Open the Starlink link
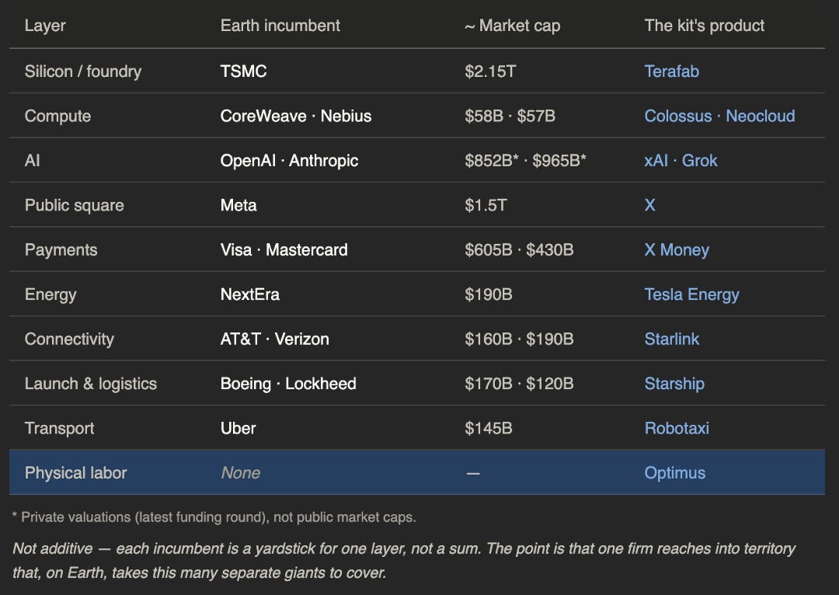 click(x=671, y=339)
